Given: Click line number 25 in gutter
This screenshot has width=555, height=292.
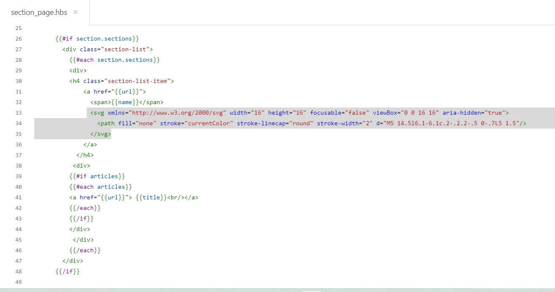Looking at the screenshot, I should [x=18, y=28].
